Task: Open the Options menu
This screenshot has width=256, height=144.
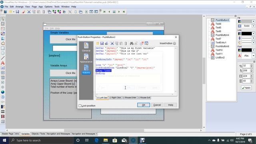Action: coord(48,7)
